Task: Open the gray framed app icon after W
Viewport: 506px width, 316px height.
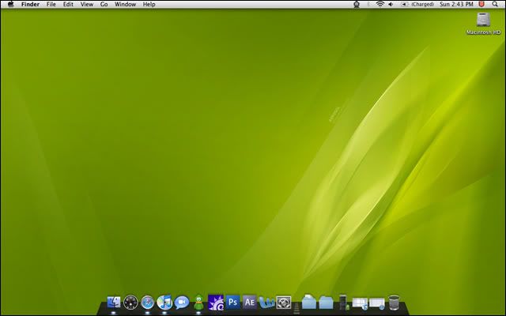Action: 284,303
